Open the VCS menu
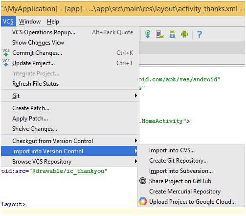 pyautogui.click(x=8, y=22)
